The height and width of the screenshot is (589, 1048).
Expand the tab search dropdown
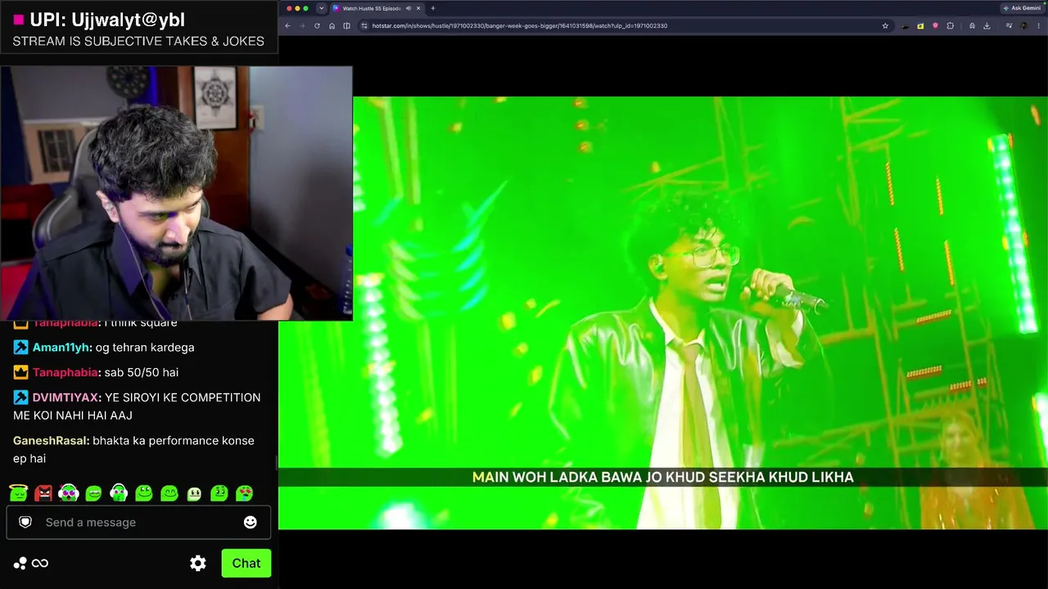click(x=321, y=8)
